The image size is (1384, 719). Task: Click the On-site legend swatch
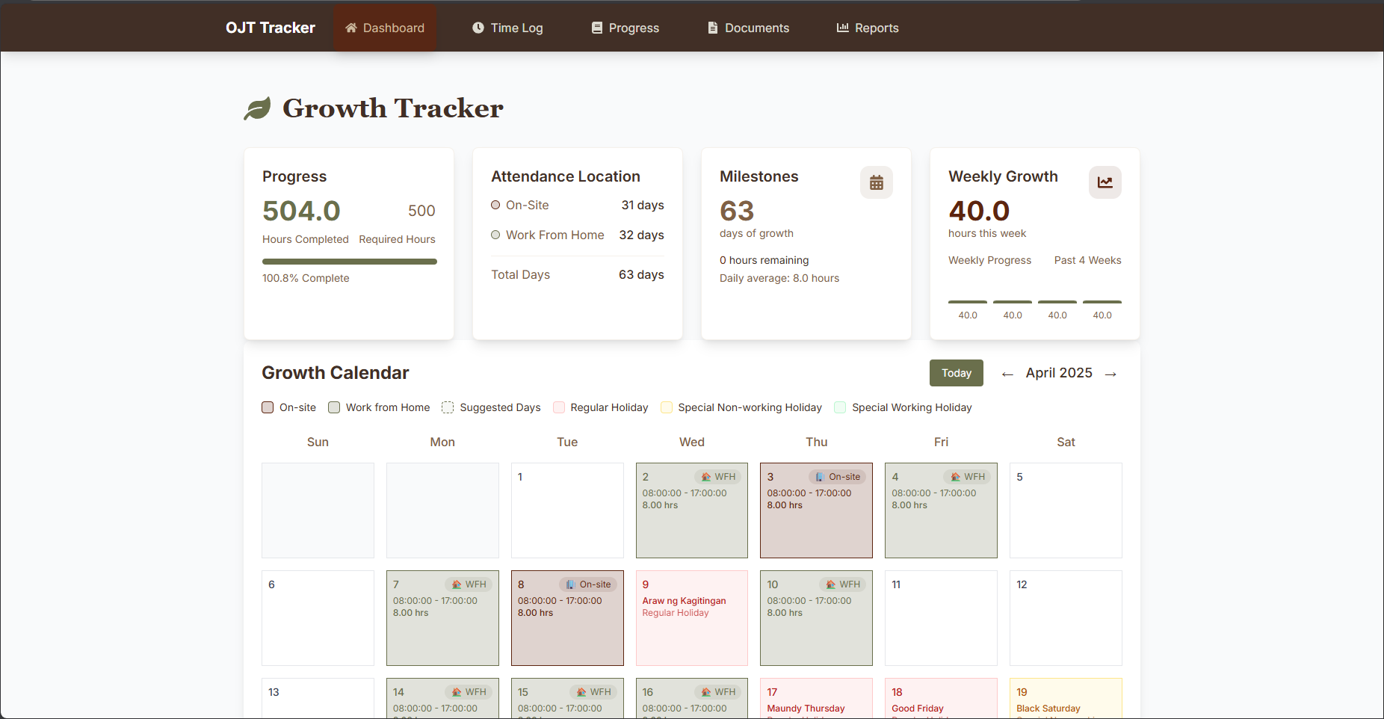click(268, 407)
